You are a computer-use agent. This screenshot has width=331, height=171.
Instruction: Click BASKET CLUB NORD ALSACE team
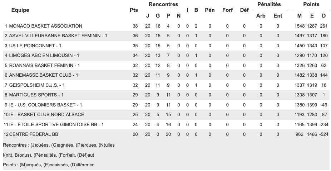click(x=46, y=114)
